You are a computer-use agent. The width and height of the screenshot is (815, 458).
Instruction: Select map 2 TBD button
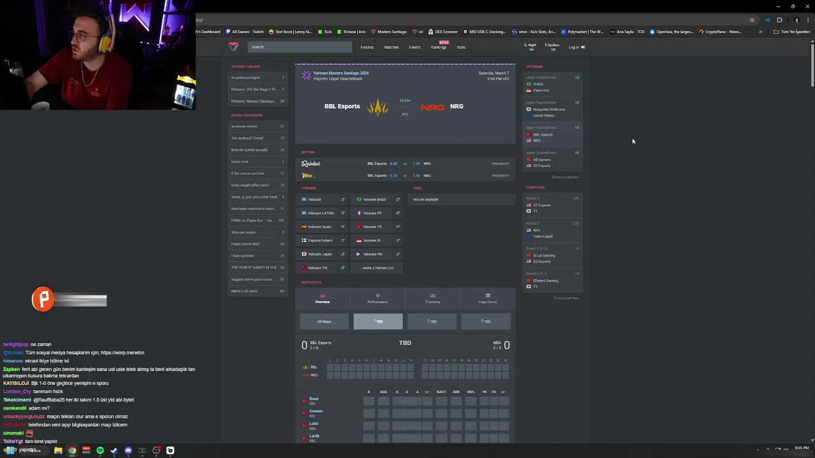(432, 321)
